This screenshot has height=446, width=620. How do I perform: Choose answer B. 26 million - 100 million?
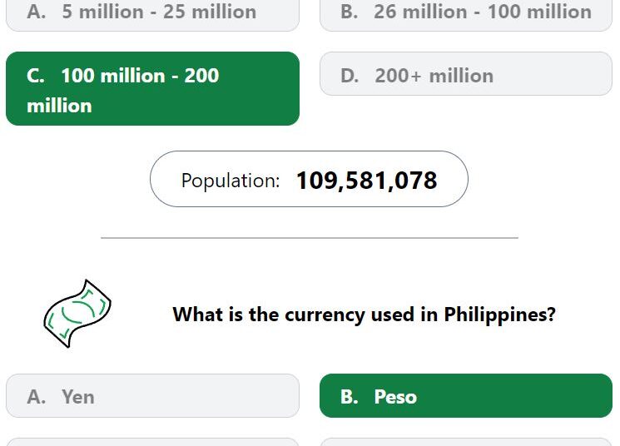pyautogui.click(x=466, y=15)
